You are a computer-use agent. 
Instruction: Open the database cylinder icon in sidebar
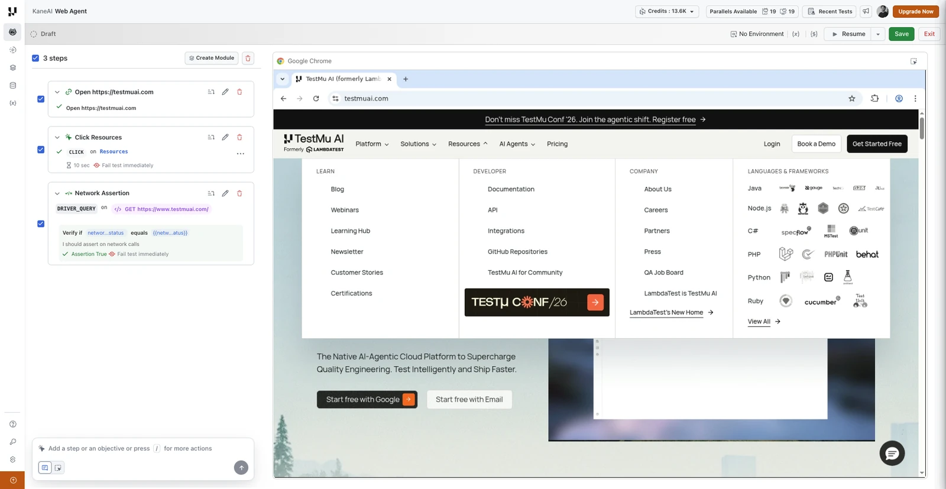(x=12, y=85)
